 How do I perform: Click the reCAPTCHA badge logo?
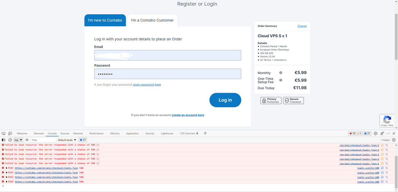point(387,119)
